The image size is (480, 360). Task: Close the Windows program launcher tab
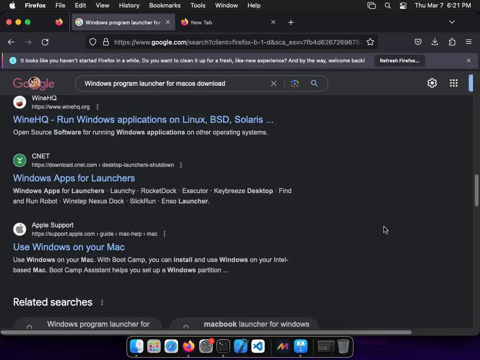(x=168, y=22)
